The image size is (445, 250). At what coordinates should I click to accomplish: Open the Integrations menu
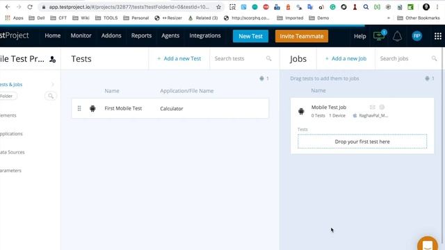pos(205,35)
